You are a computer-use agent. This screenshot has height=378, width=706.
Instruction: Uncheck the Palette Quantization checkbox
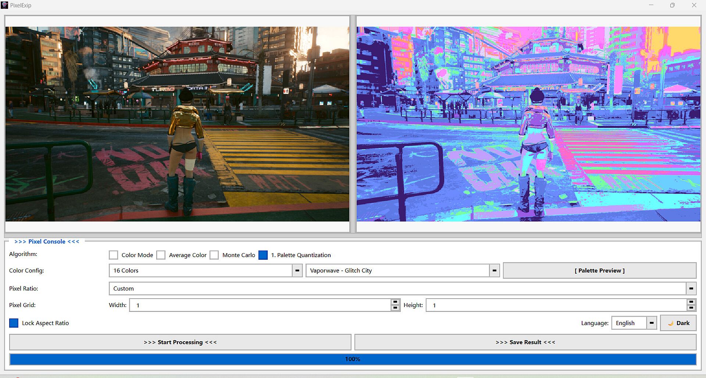263,255
